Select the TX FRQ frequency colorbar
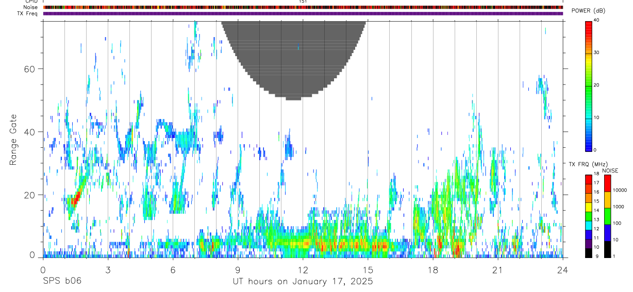The image size is (633, 292). pos(589,216)
